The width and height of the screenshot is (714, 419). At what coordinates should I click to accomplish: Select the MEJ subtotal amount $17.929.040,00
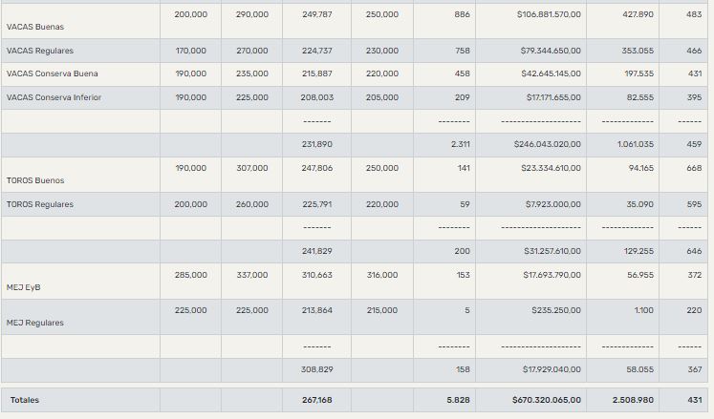548,368
